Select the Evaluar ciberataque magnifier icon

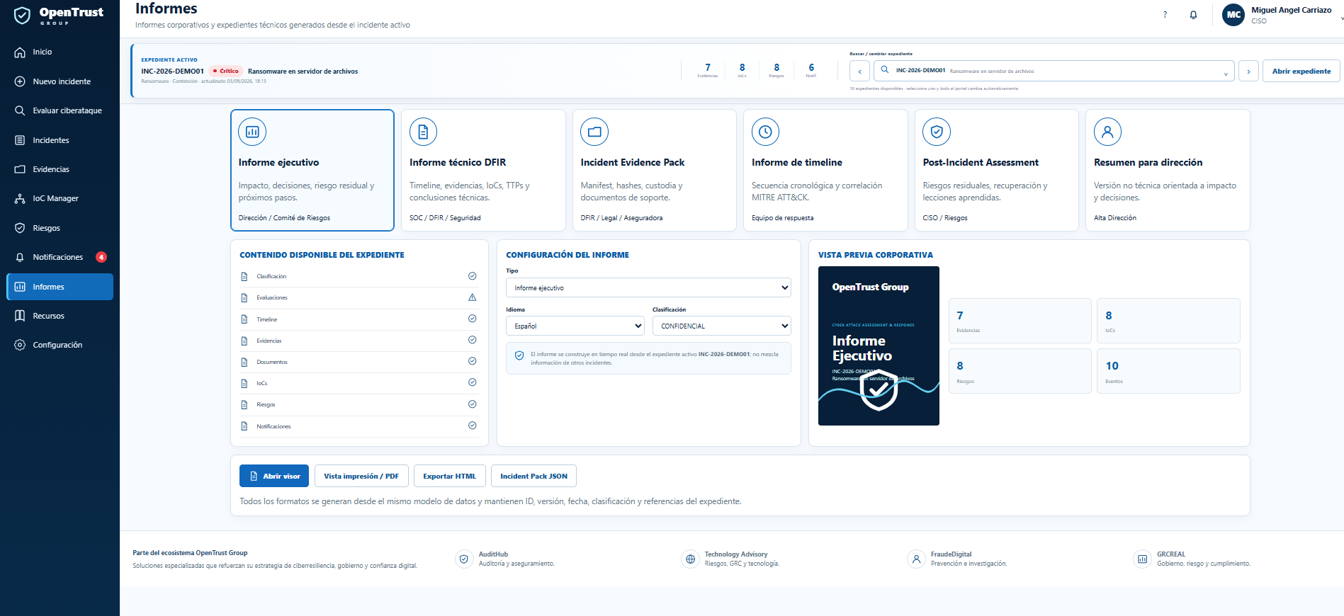[20, 110]
